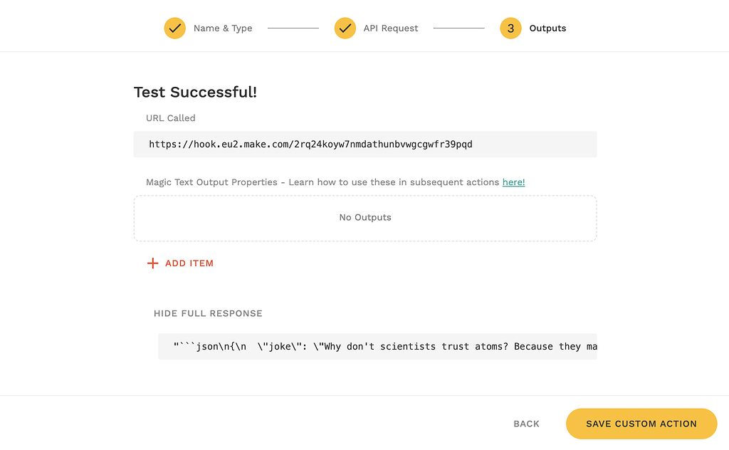Click the step 3 number circle
The height and width of the screenshot is (450, 729).
click(510, 28)
